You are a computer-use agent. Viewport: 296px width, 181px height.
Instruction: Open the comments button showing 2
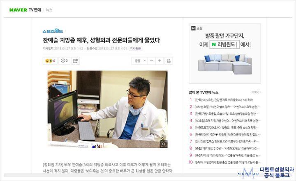(64, 61)
